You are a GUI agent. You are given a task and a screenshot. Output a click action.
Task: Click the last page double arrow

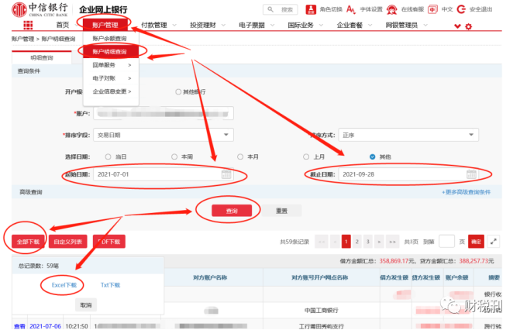click(x=392, y=242)
